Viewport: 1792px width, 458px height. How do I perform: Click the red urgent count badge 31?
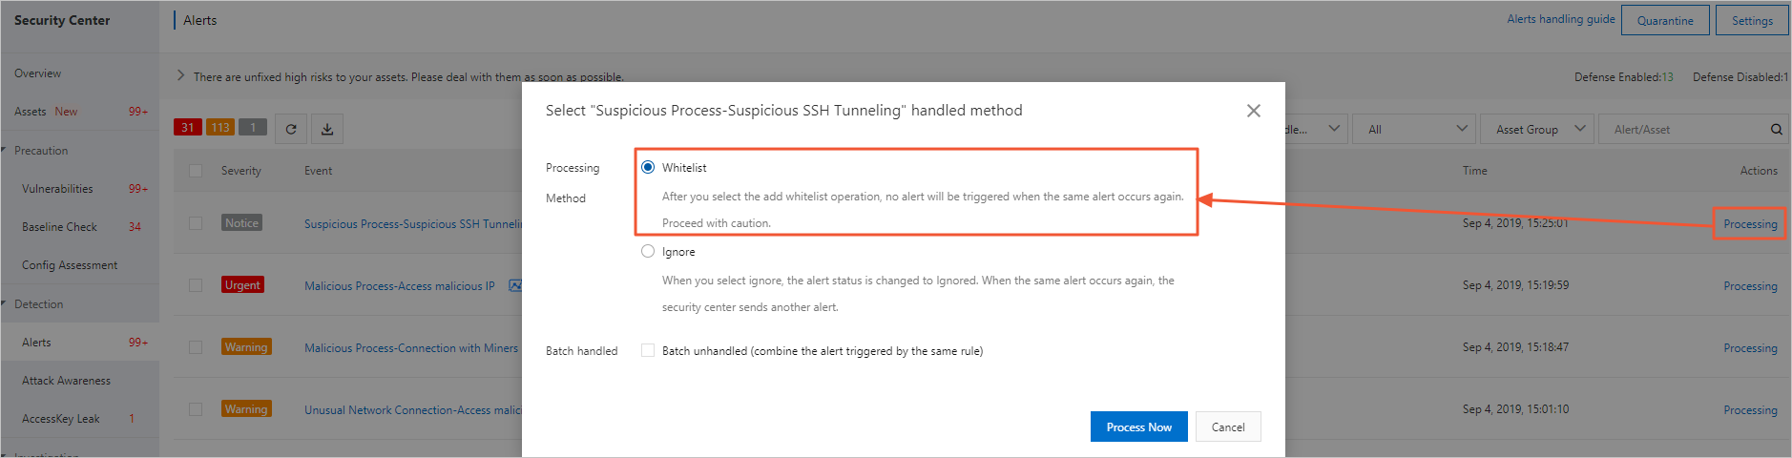pyautogui.click(x=188, y=127)
